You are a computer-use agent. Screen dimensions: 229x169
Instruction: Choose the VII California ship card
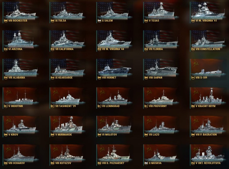[x=67, y=41]
